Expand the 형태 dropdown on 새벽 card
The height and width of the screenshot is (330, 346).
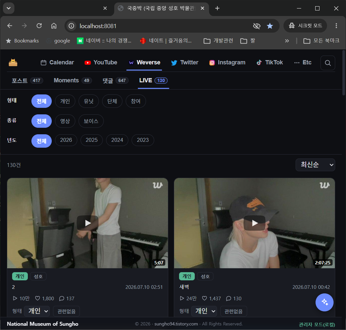point(204,311)
